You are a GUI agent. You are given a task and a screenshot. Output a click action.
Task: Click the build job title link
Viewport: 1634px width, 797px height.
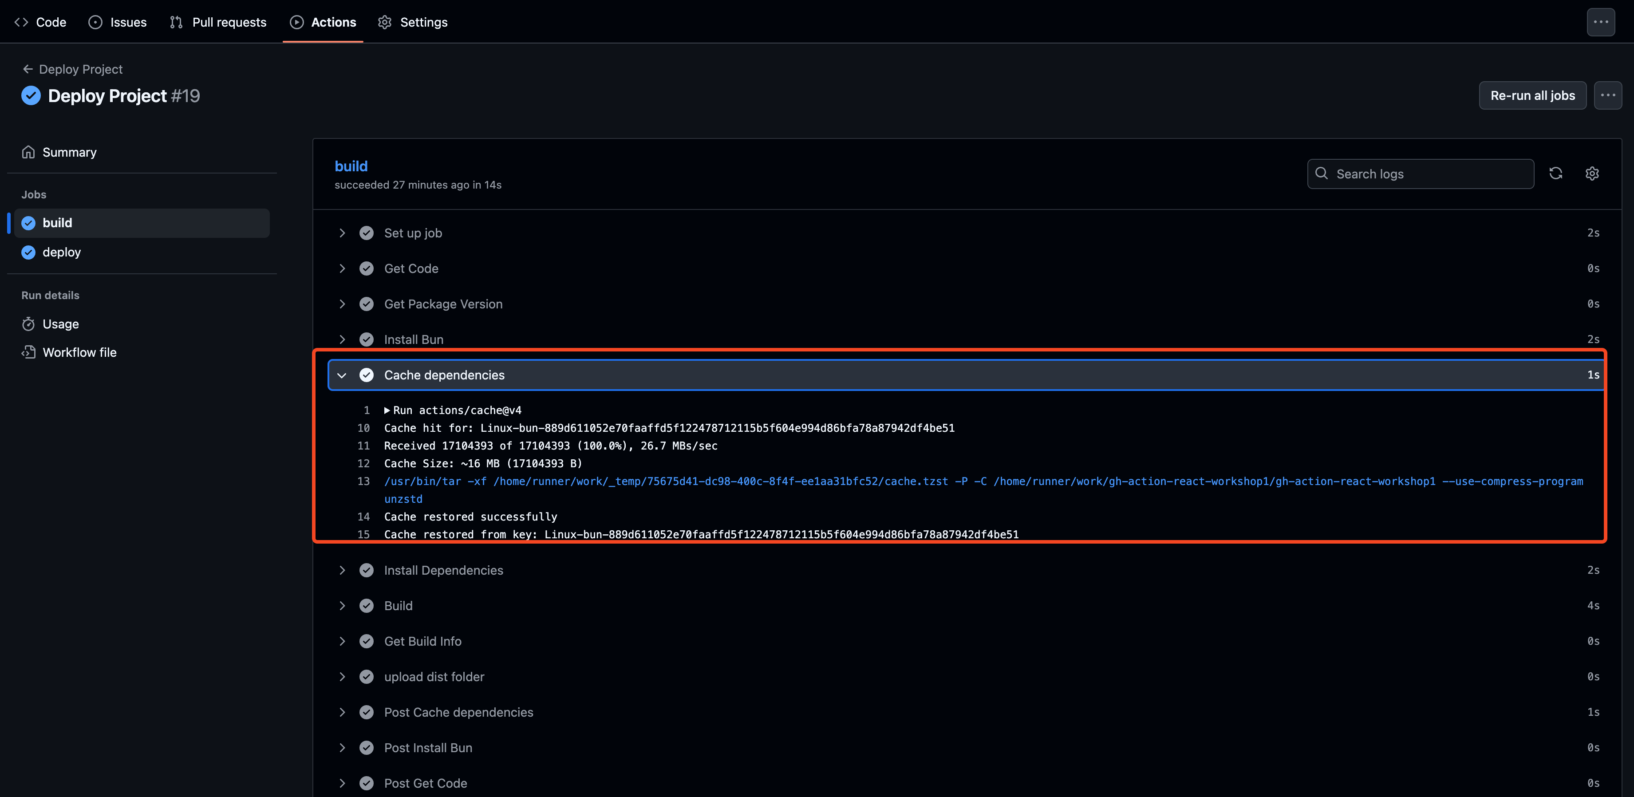(351, 166)
